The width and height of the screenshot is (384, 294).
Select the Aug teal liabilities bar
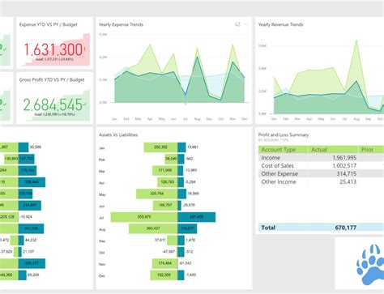[187, 228]
